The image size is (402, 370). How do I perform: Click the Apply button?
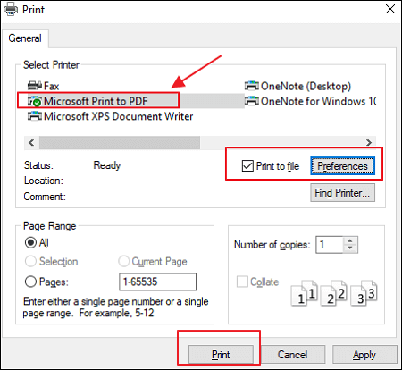tap(364, 355)
